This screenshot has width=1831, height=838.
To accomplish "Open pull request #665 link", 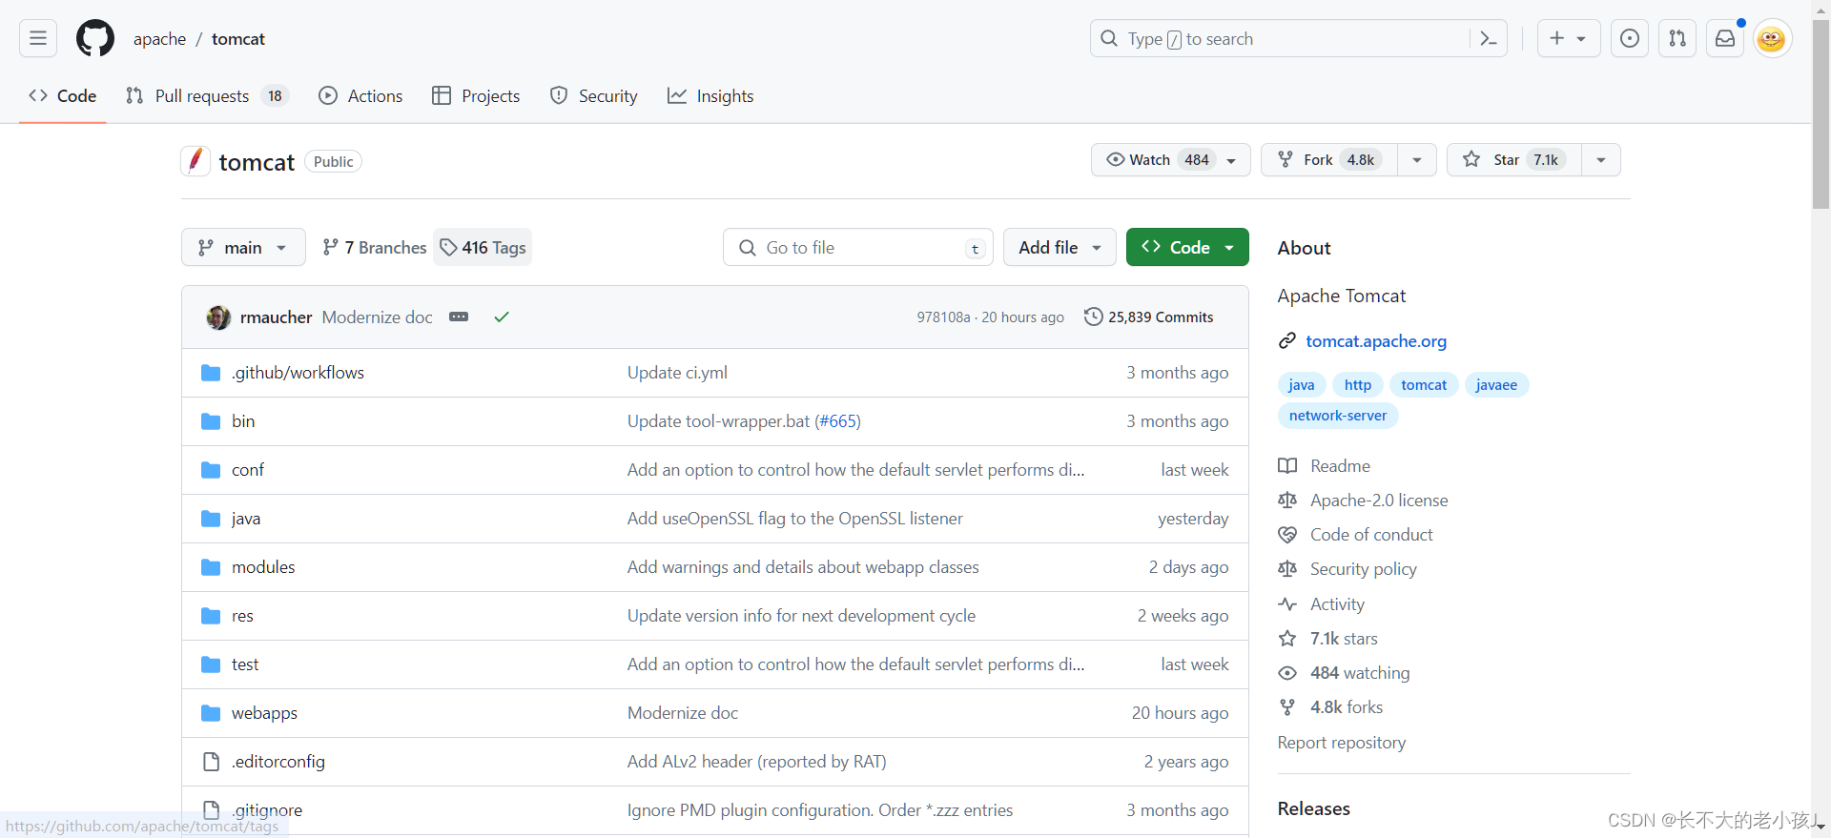I will 837,421.
